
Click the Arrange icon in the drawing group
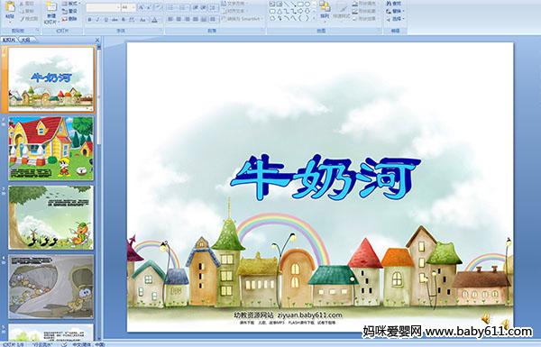point(325,9)
